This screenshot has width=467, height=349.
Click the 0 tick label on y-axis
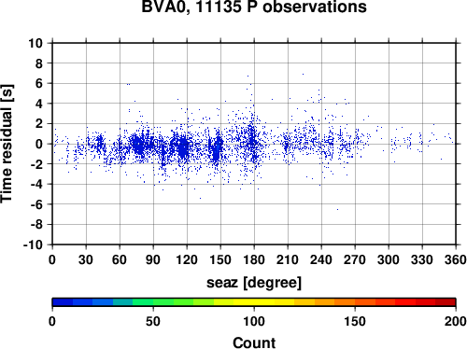(x=39, y=144)
